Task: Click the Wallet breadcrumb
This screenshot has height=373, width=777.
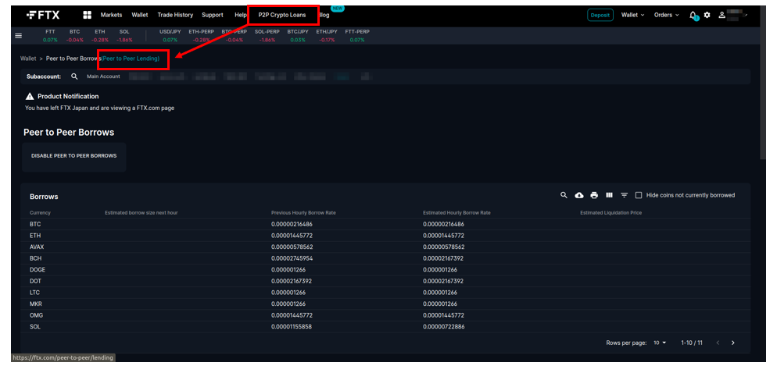Action: pos(28,59)
